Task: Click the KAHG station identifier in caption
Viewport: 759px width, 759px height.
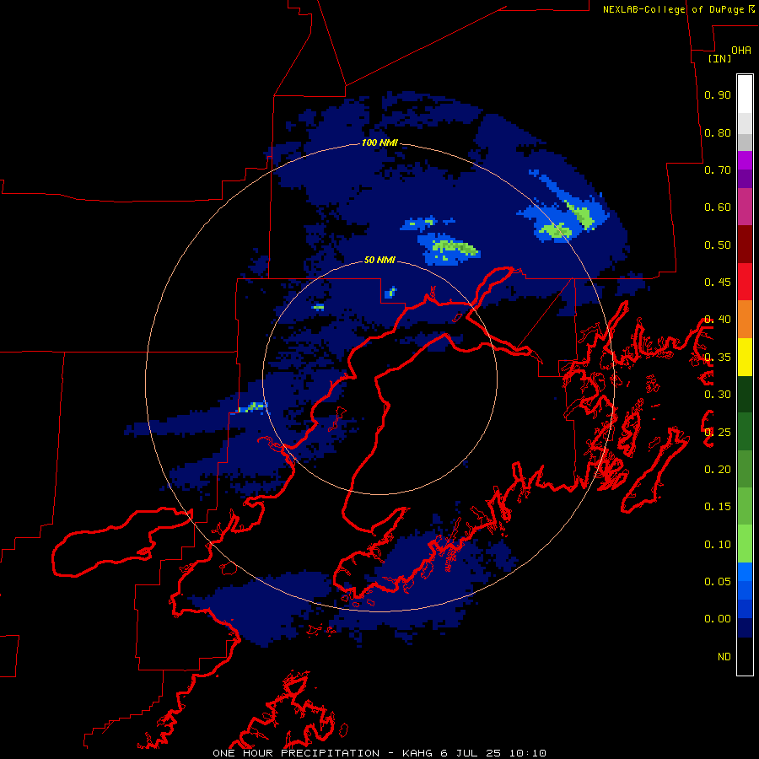Action: pyautogui.click(x=417, y=753)
